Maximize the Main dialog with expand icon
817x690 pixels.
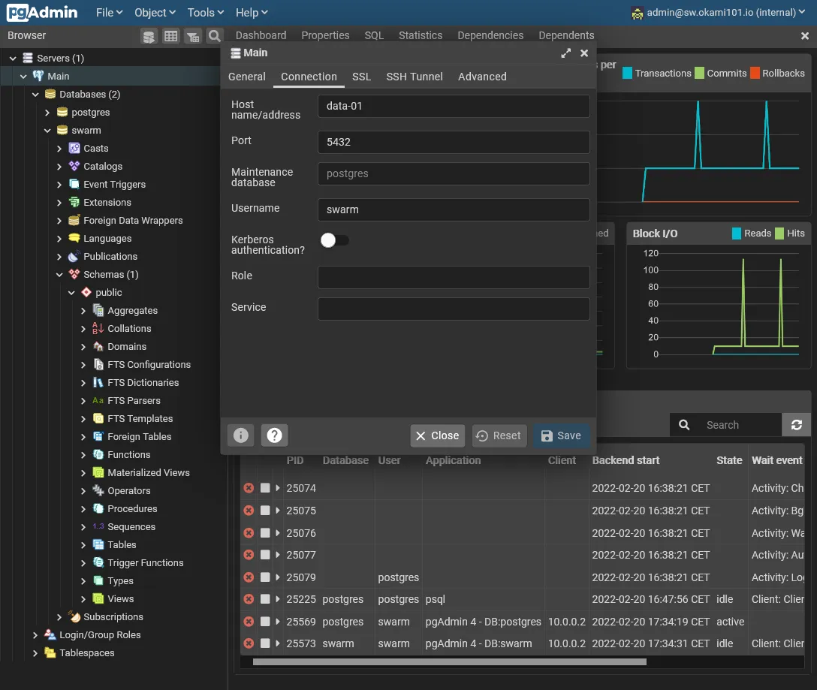tap(565, 53)
